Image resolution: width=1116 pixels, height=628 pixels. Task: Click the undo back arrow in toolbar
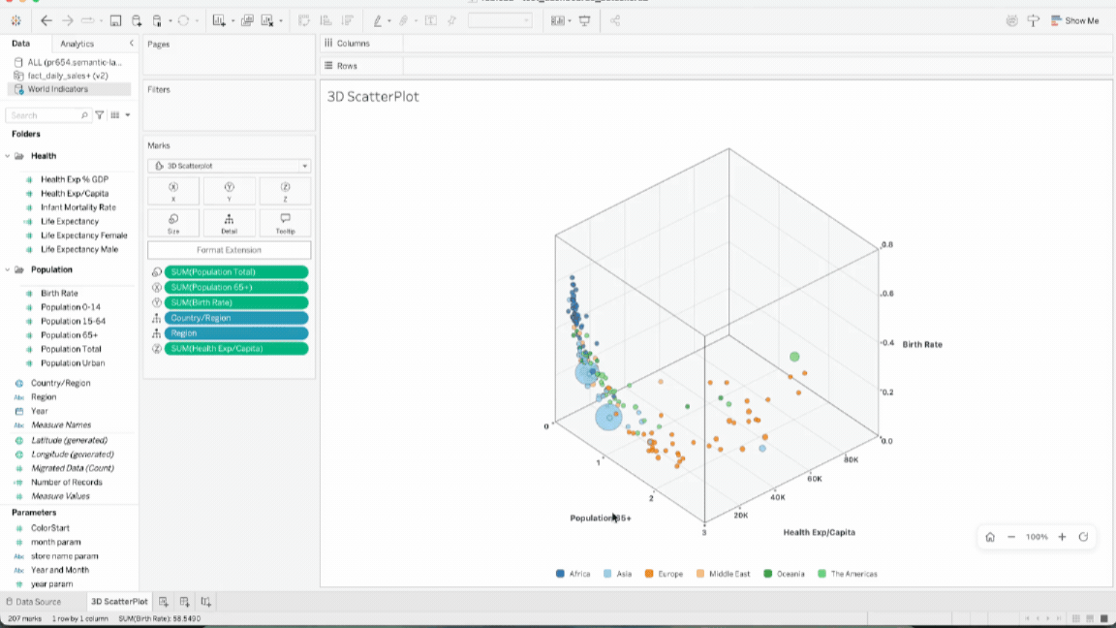pyautogui.click(x=46, y=20)
